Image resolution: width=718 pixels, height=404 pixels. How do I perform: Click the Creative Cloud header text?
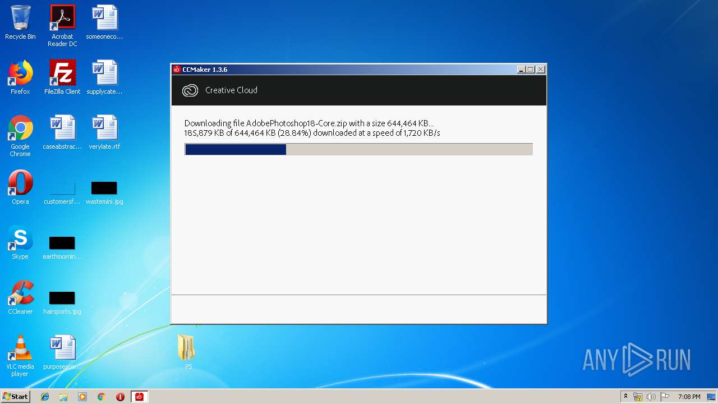pyautogui.click(x=231, y=90)
